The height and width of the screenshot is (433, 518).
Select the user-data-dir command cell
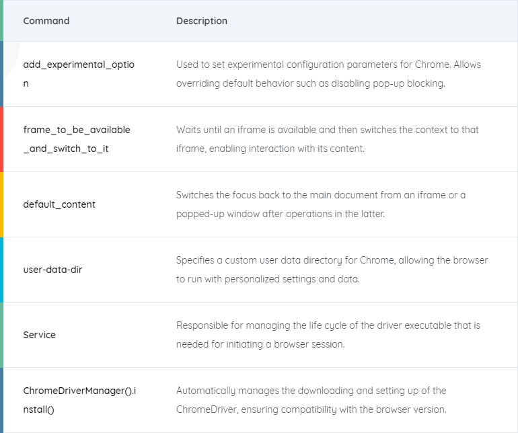52,270
